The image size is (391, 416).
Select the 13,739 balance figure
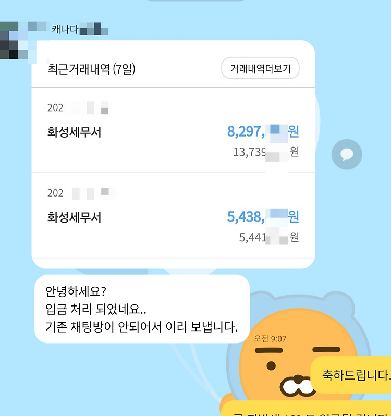click(266, 152)
